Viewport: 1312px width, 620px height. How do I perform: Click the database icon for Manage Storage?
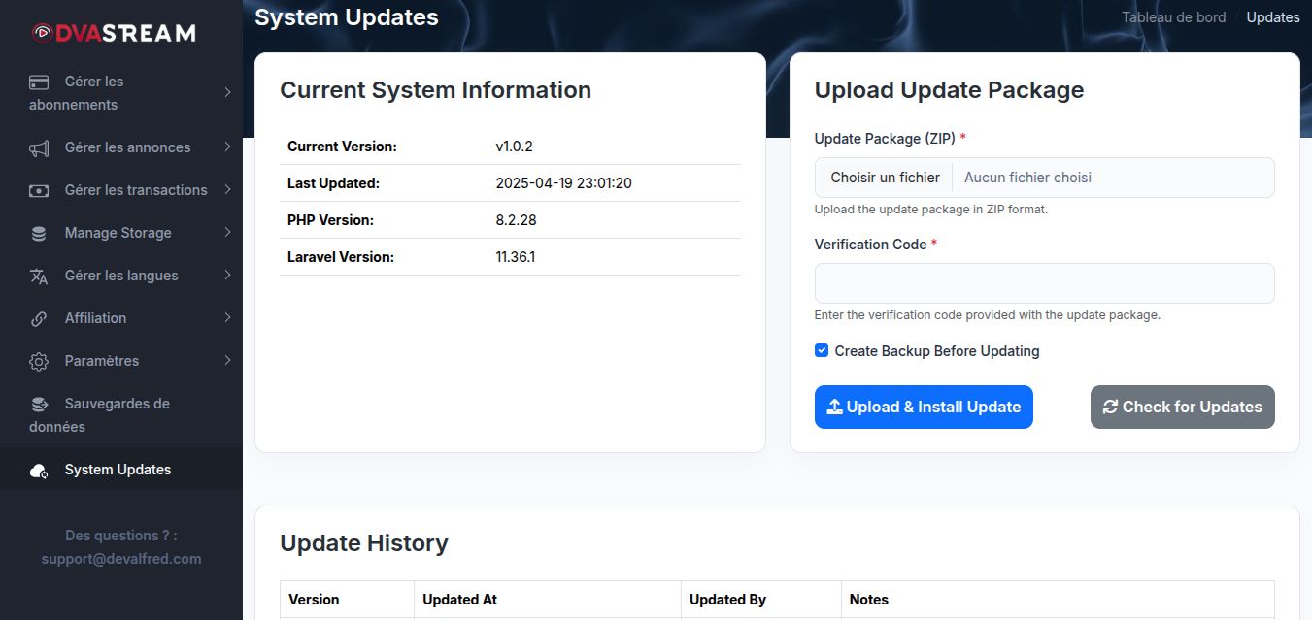click(39, 233)
